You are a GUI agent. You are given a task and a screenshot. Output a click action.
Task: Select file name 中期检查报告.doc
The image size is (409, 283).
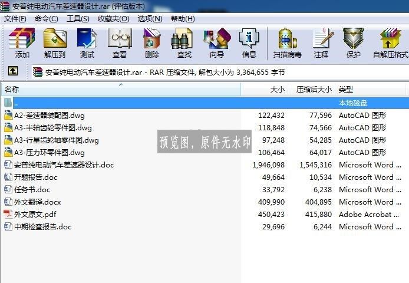click(x=42, y=227)
